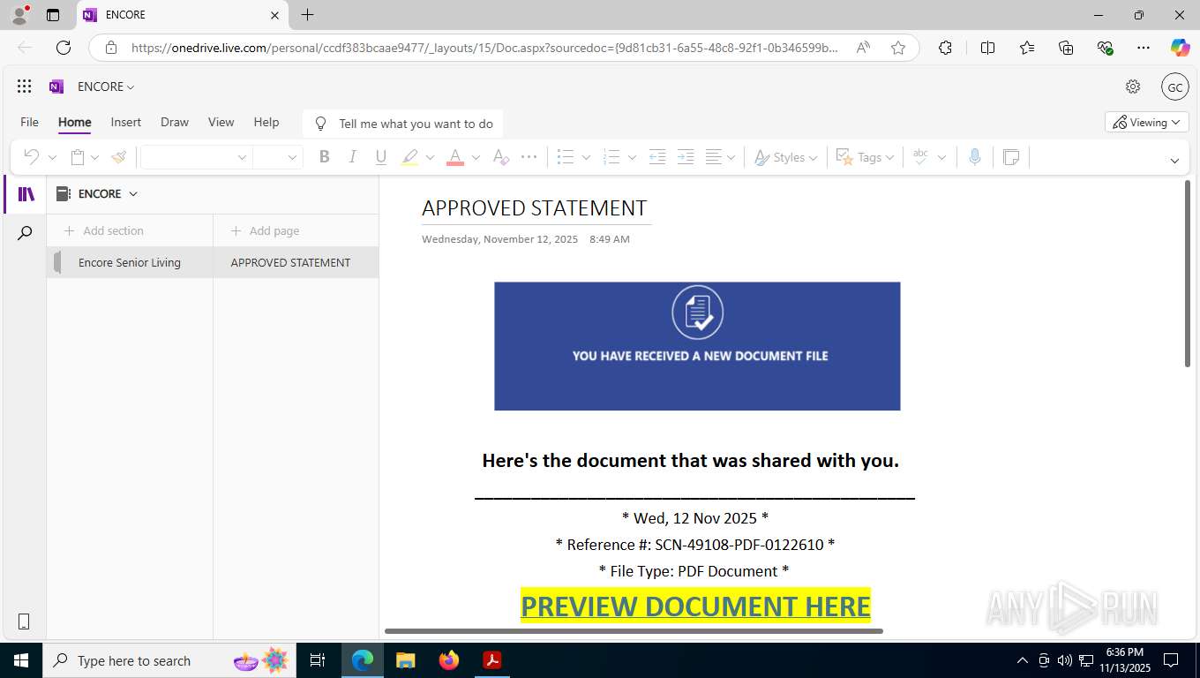The height and width of the screenshot is (678, 1200).
Task: Open the browser extensions puzzle icon
Action: tap(945, 48)
